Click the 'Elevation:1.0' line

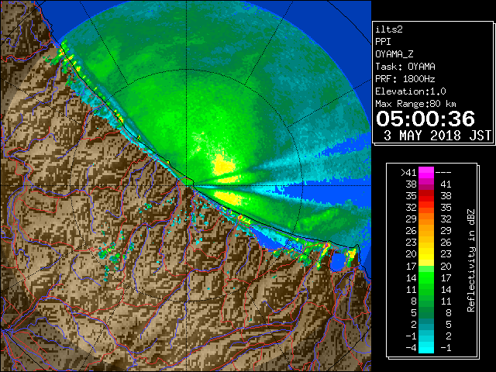tap(411, 91)
